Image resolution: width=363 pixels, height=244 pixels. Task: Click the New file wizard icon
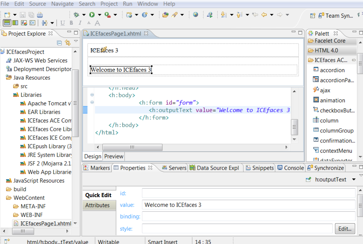coord(7,15)
